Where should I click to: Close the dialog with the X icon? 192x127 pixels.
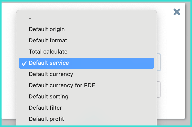point(177,12)
